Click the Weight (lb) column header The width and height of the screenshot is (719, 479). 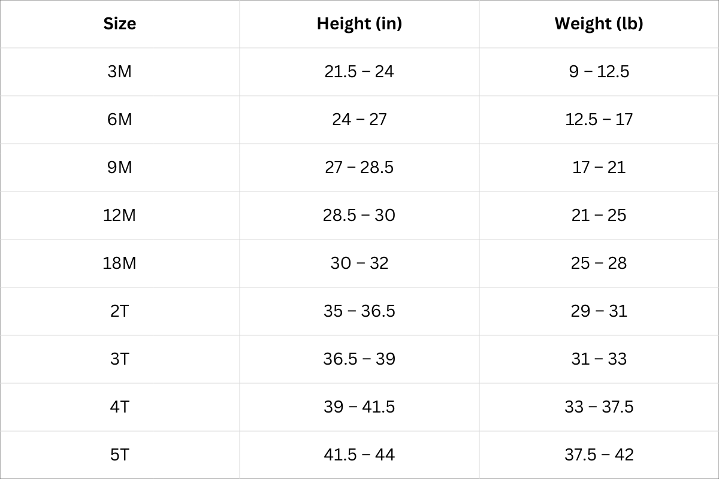coord(599,24)
